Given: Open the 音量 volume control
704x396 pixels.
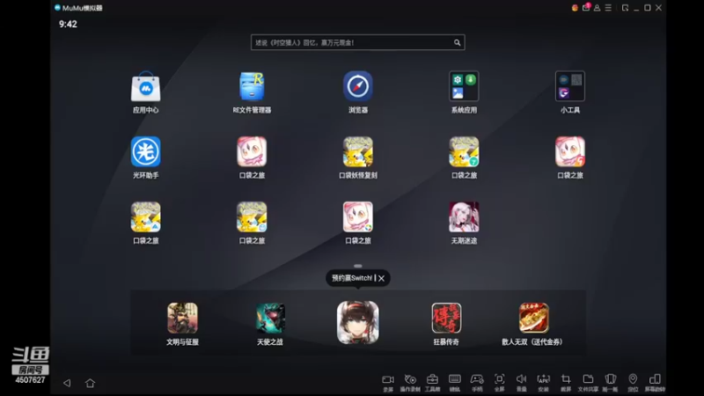Looking at the screenshot, I should (x=521, y=383).
